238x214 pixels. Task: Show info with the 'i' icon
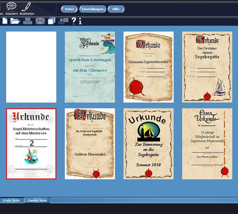80,21
